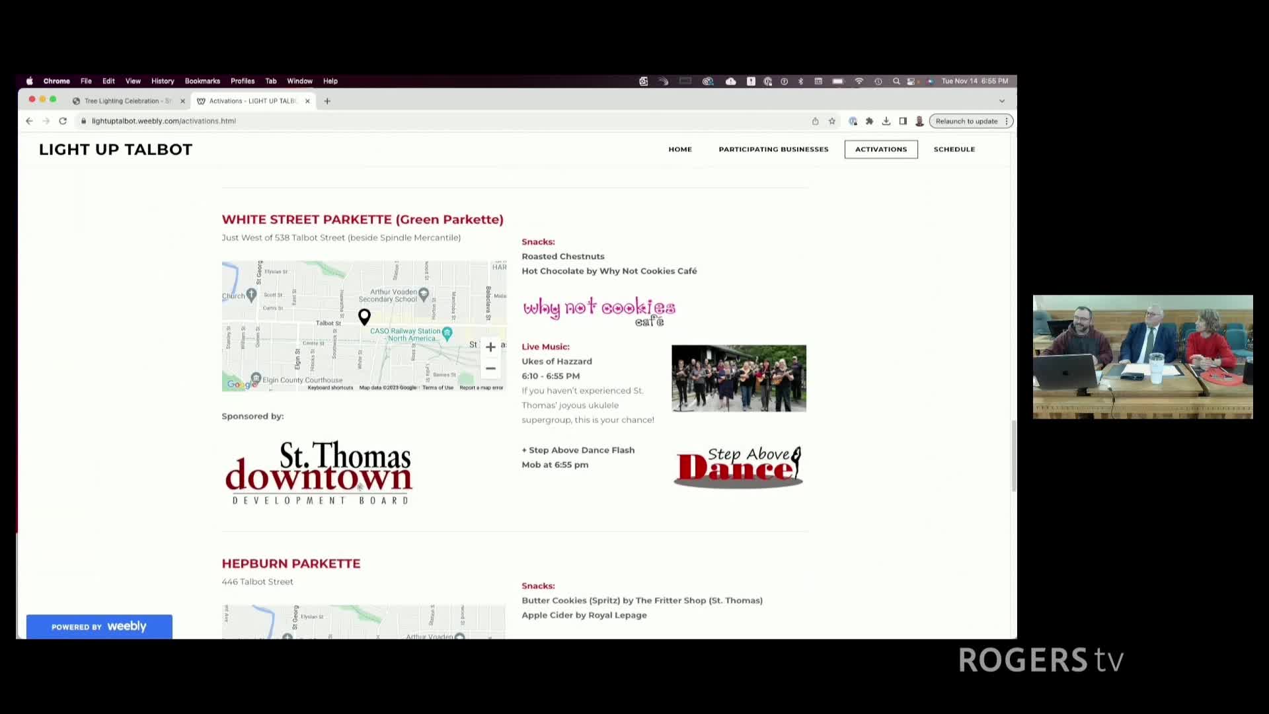Screen dimensions: 1269x714
Task: Click the LIGHT UP TALBOT site title
Action: (x=116, y=149)
